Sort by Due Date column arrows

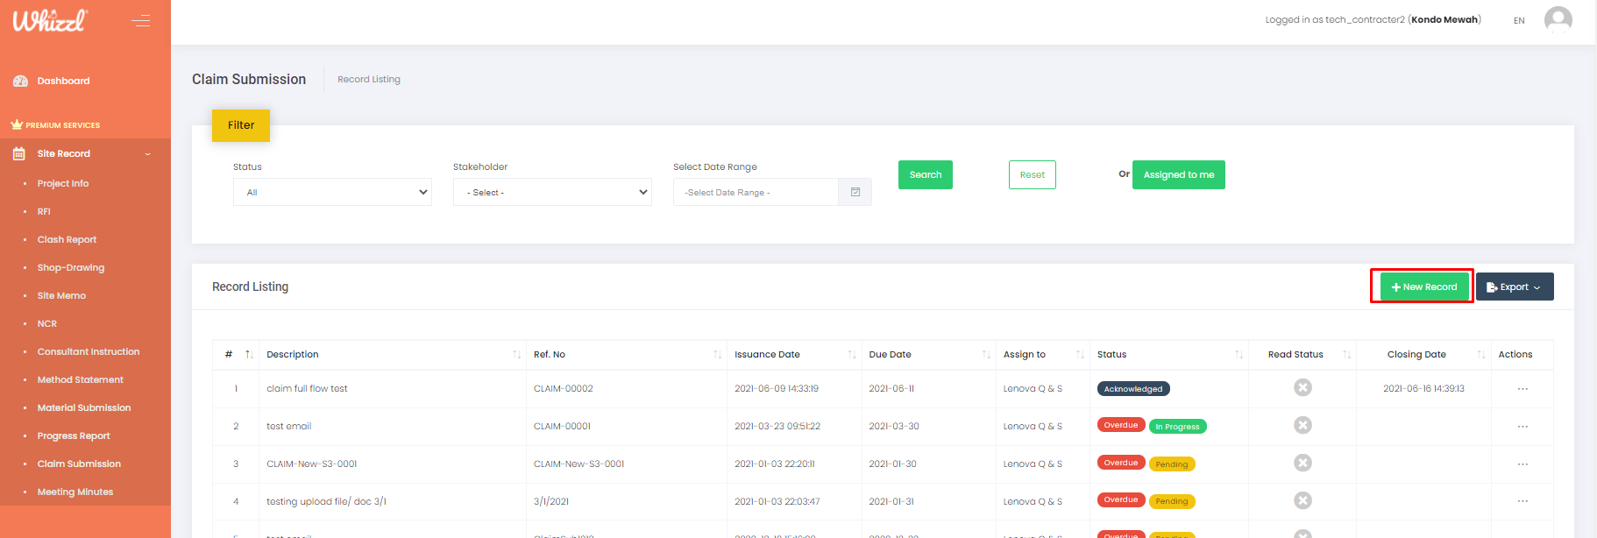[986, 355]
